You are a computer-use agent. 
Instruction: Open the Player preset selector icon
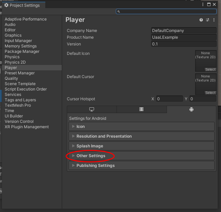pos(208,20)
